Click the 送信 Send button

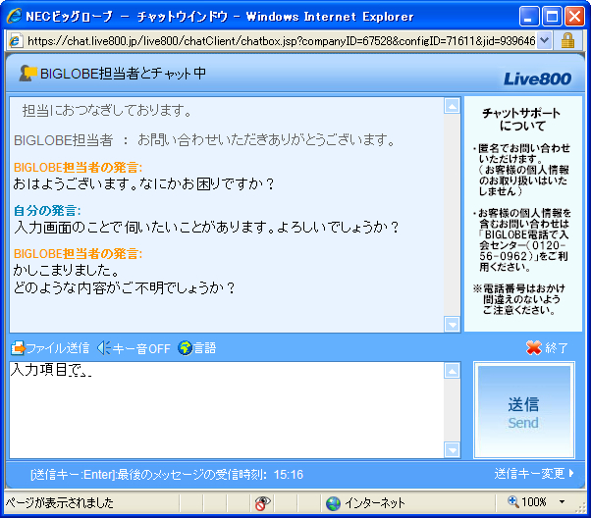(x=524, y=410)
